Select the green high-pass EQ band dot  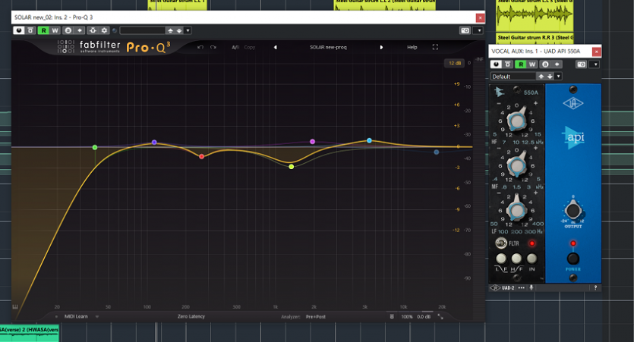(x=95, y=147)
